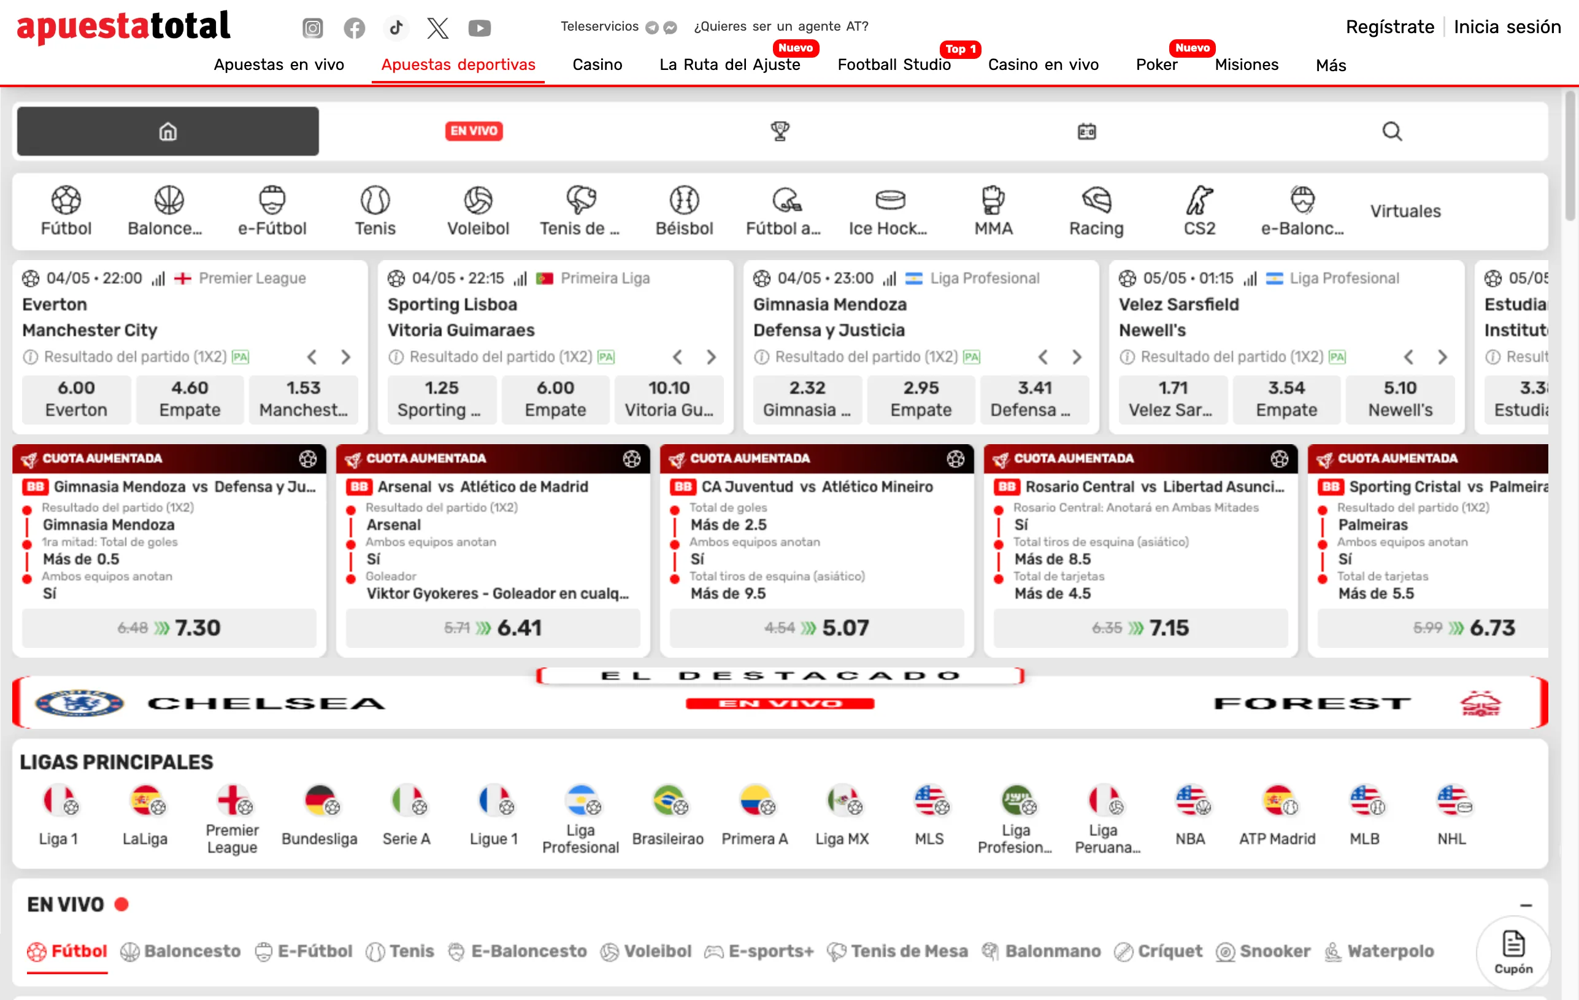1579x1000 pixels.
Task: Click the Messenger icon next to Teleservicios
Action: 669,27
